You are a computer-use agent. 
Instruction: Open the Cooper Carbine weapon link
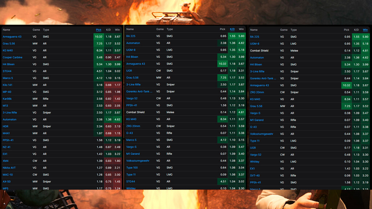point(12,57)
